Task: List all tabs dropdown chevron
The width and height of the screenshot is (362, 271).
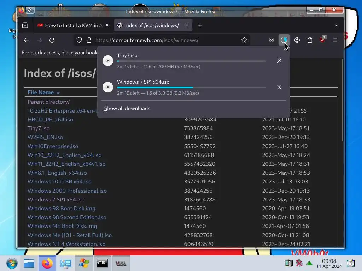Action: [337, 25]
